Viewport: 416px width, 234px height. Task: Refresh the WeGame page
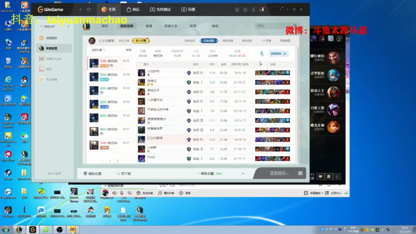[88, 9]
